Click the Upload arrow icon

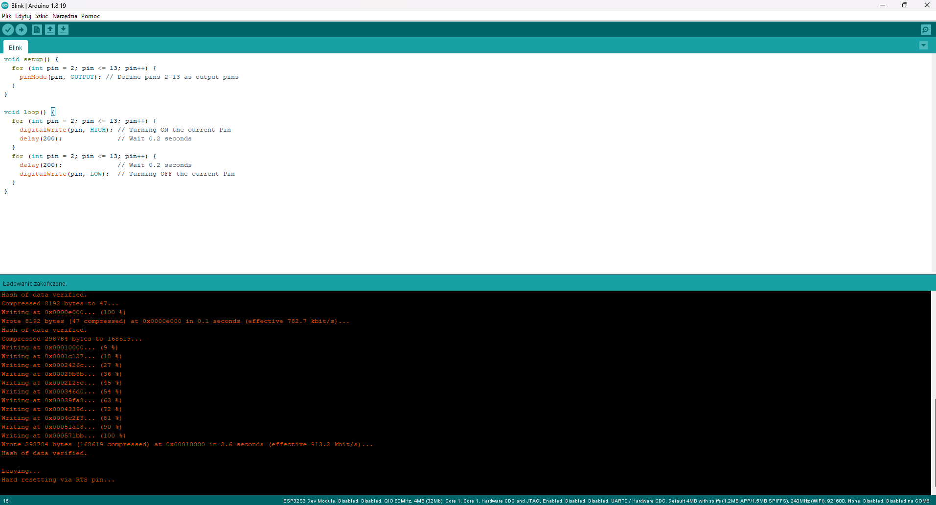tap(21, 30)
